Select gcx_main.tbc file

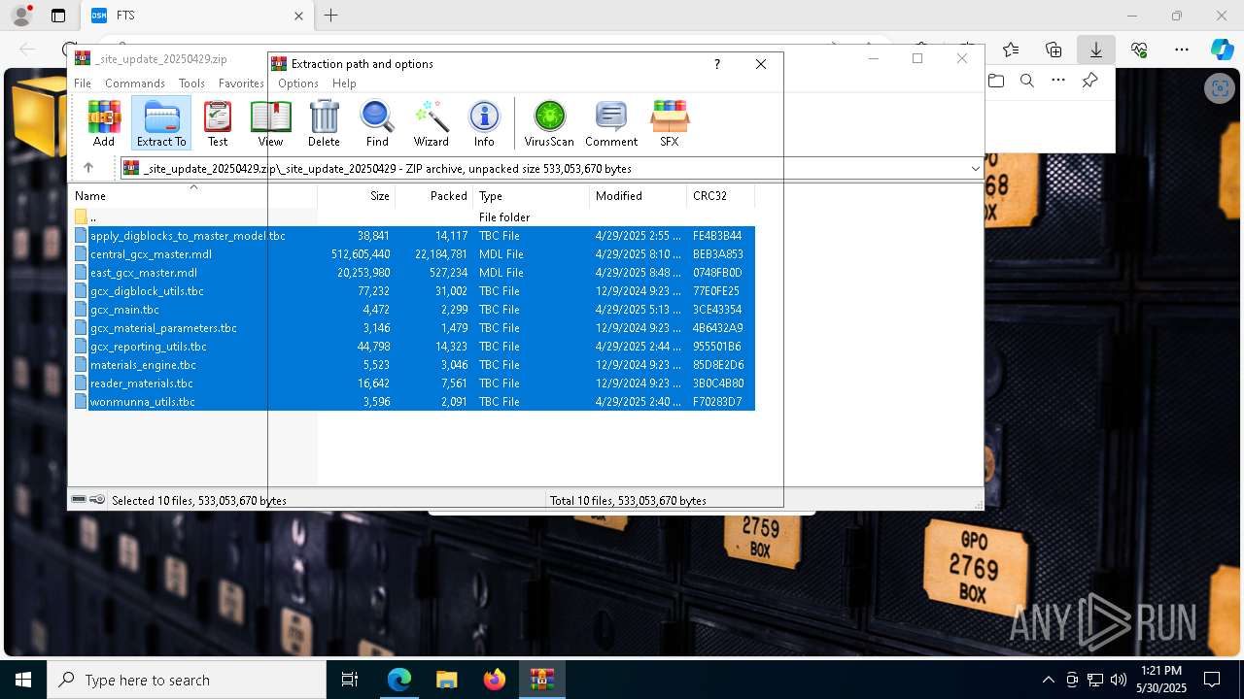[414, 310]
